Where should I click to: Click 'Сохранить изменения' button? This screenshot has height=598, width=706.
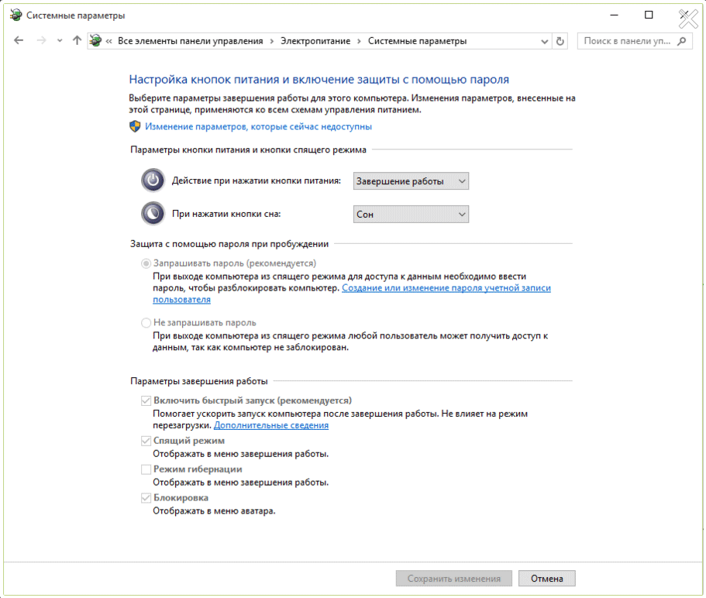tap(454, 579)
